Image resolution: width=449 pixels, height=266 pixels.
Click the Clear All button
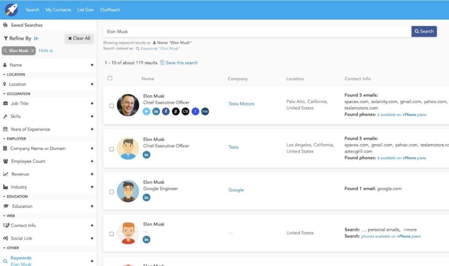(79, 38)
